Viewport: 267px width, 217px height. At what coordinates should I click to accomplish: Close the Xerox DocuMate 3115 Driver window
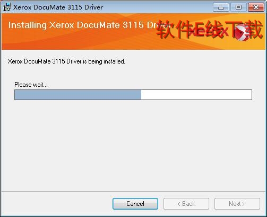pyautogui.click(x=256, y=7)
